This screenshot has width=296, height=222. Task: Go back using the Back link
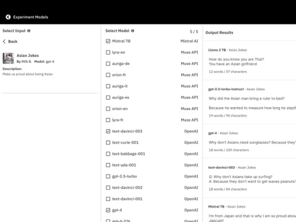[x=12, y=41]
